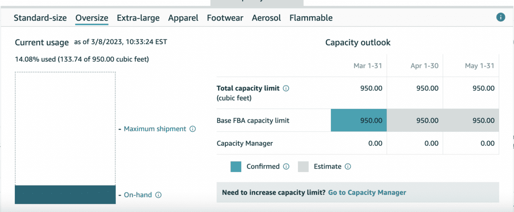Click info icon next to Maximum shipment
This screenshot has height=212, width=514.
pyautogui.click(x=193, y=129)
